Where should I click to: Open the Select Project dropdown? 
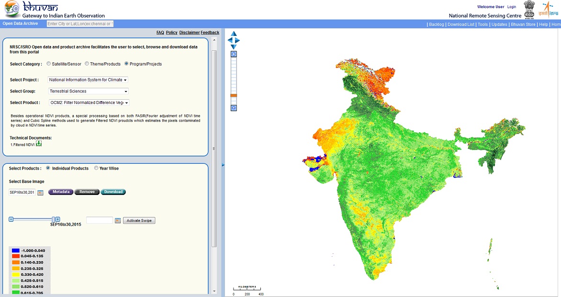pyautogui.click(x=88, y=80)
